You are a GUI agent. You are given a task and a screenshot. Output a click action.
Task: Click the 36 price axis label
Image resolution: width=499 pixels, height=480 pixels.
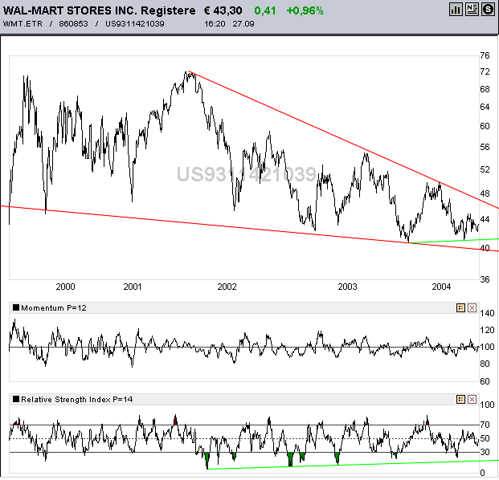point(485,279)
